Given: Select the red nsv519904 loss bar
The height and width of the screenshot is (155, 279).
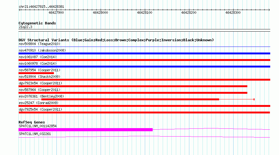Looking at the screenshot, I should (144, 80).
